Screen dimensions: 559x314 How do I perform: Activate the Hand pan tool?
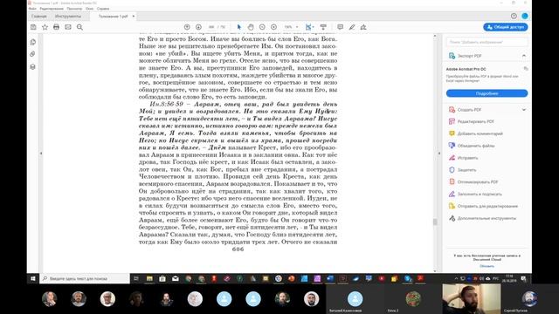(251, 27)
